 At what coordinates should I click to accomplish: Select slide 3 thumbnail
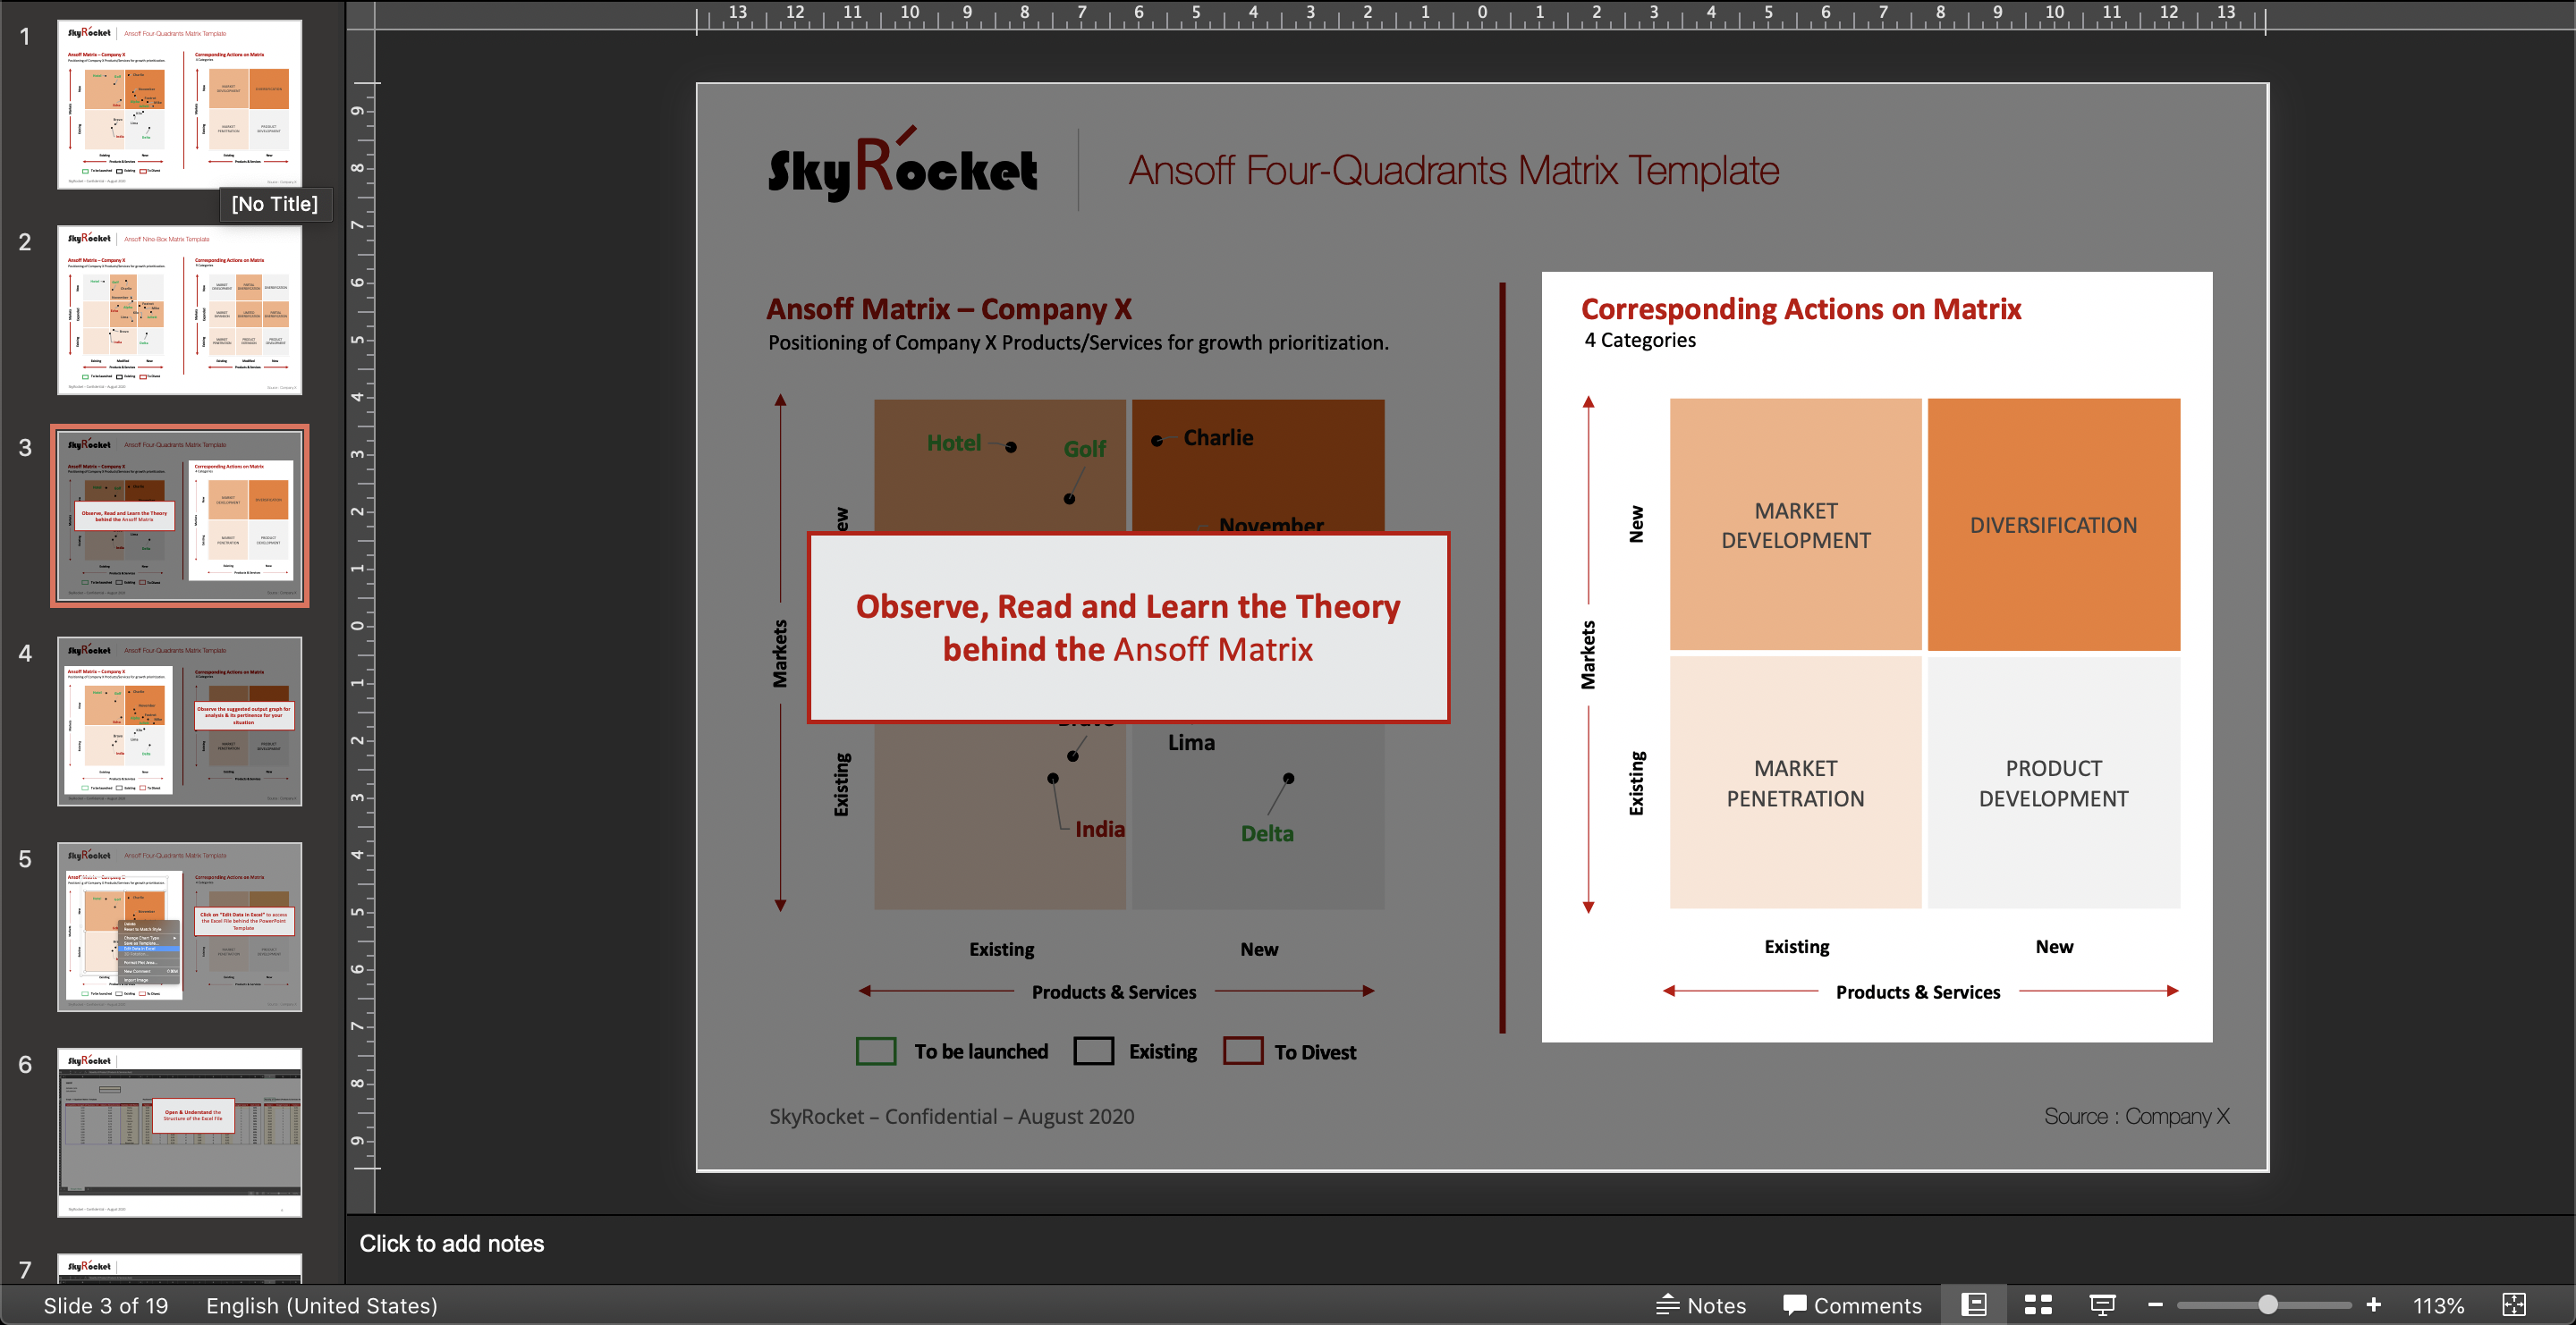pos(180,516)
